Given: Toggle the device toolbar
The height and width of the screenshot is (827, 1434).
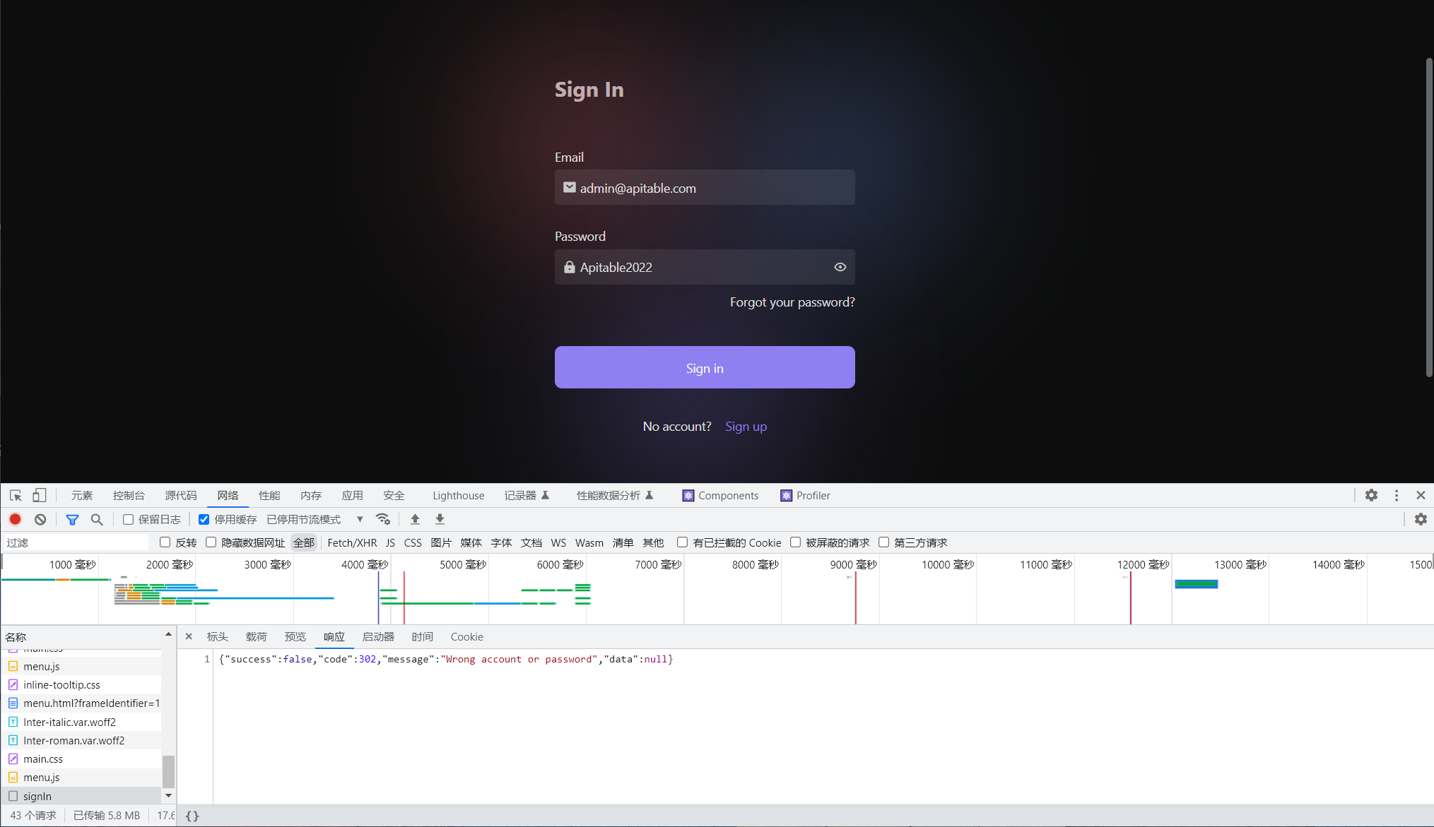Looking at the screenshot, I should pos(39,495).
